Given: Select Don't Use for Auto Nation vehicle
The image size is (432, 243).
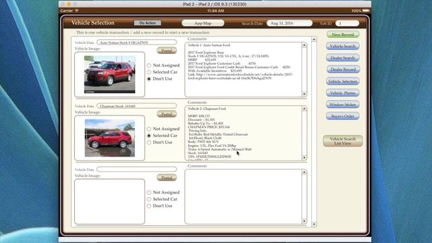Looking at the screenshot, I should [149, 79].
